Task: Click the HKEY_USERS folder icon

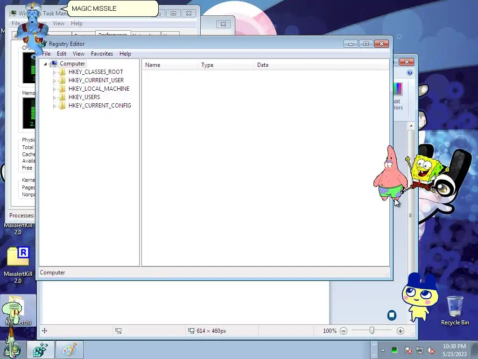Action: [62, 97]
